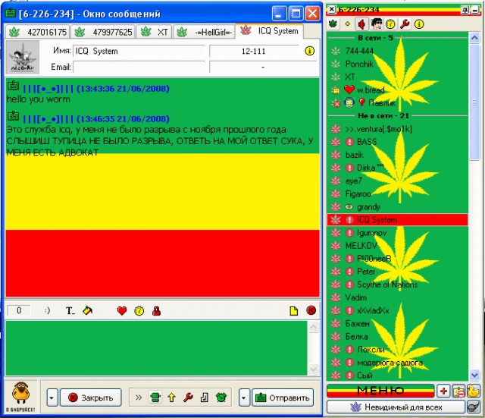Select contact MELKOV
The width and height of the screenshot is (485, 418).
click(x=397, y=246)
